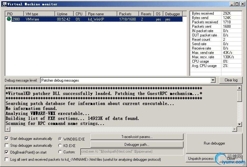Click log line 'No information found.'

31,108
